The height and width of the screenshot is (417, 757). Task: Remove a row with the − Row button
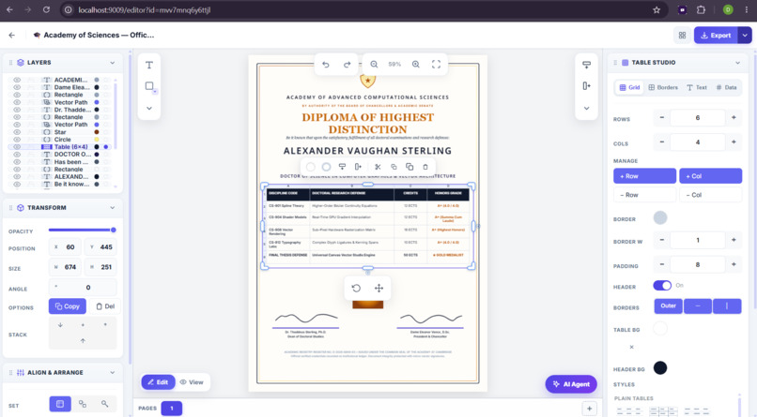(644, 195)
